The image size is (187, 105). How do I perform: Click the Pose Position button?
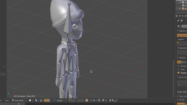pos(182,35)
